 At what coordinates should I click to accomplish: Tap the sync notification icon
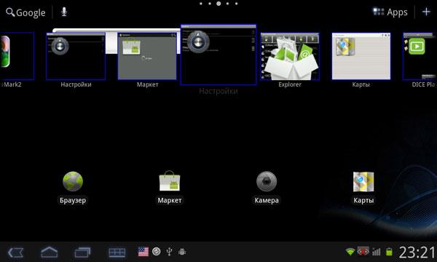(x=157, y=252)
